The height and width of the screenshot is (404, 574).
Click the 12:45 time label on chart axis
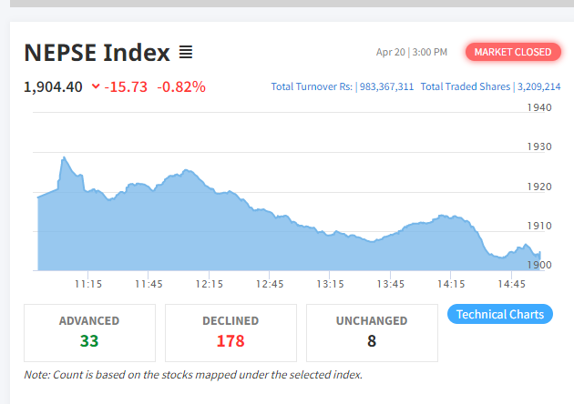[x=270, y=284]
